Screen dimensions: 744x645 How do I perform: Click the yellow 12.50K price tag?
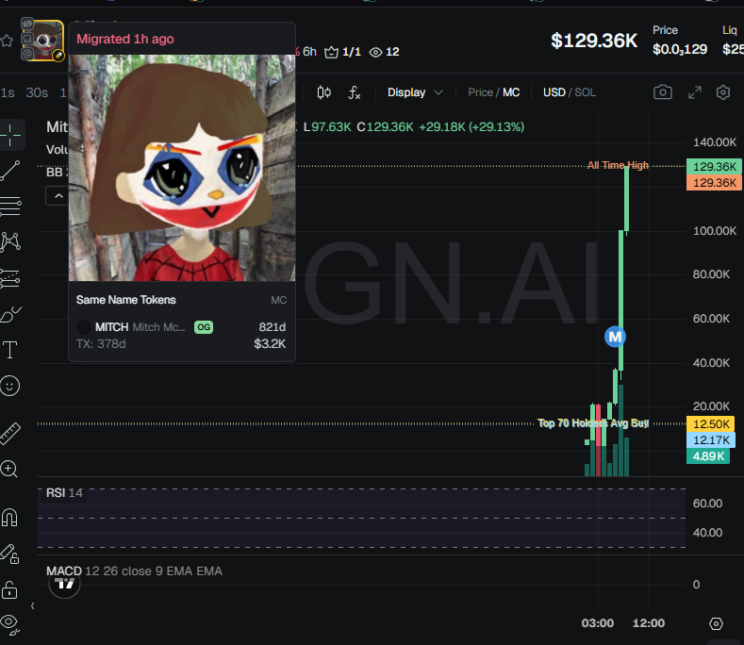[x=710, y=423]
